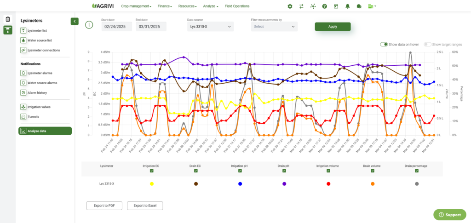Open the chat messages icon
The image size is (471, 223).
tap(359, 6)
